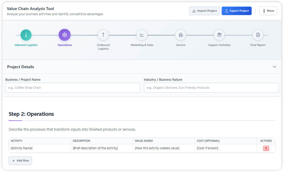The height and width of the screenshot is (172, 284).
Task: Focus the Business / Project Name field
Action: 73,88
